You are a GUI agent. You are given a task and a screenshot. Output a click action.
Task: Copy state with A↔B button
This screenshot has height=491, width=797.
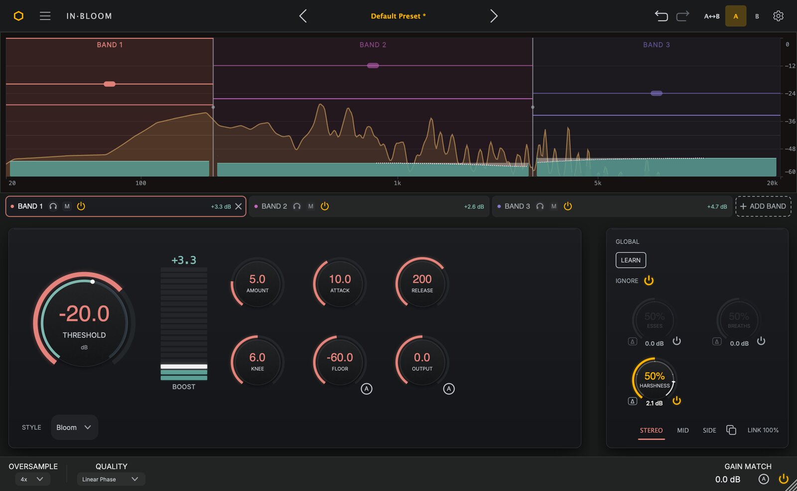tap(712, 16)
